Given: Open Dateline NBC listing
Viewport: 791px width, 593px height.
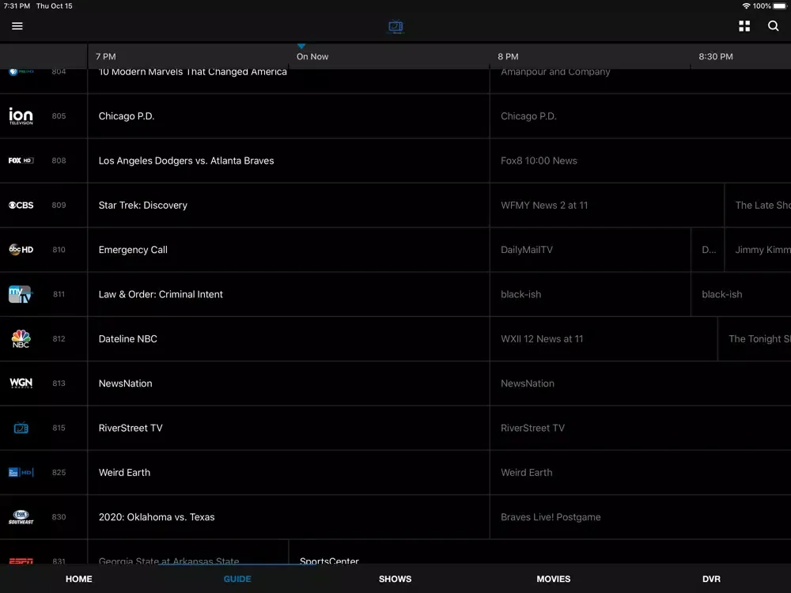Looking at the screenshot, I should [289, 339].
